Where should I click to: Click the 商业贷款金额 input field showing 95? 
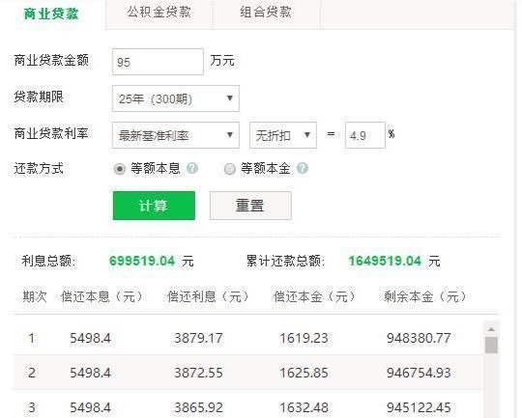pos(158,62)
